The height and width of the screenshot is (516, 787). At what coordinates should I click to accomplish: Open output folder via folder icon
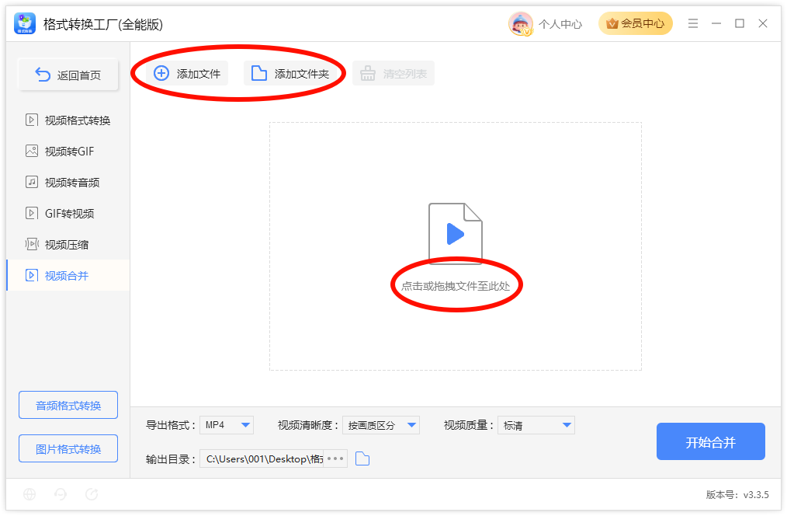pos(362,458)
